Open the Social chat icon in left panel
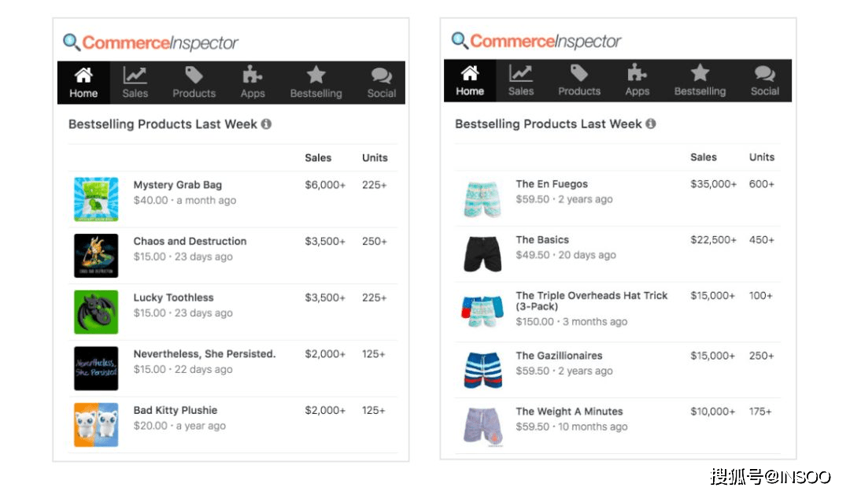 click(382, 76)
